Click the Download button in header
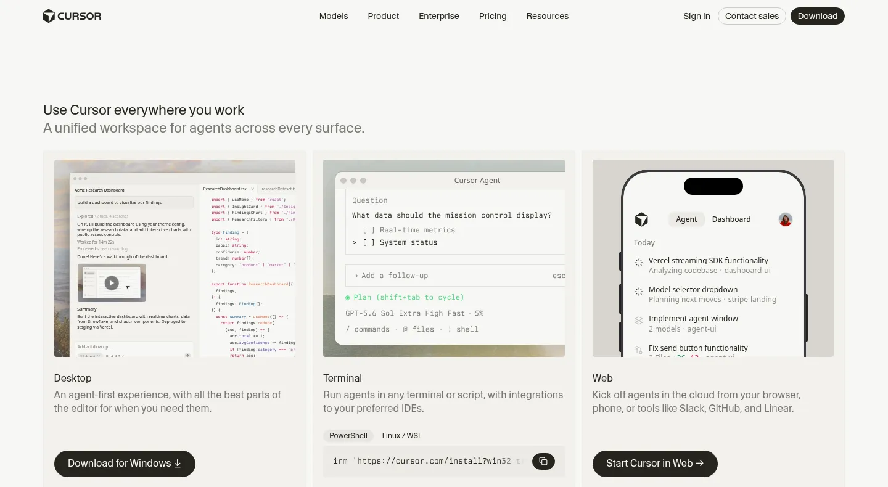 click(818, 16)
